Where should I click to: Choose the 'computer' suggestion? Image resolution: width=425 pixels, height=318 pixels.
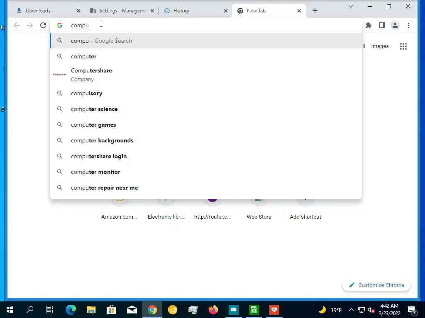click(206, 56)
